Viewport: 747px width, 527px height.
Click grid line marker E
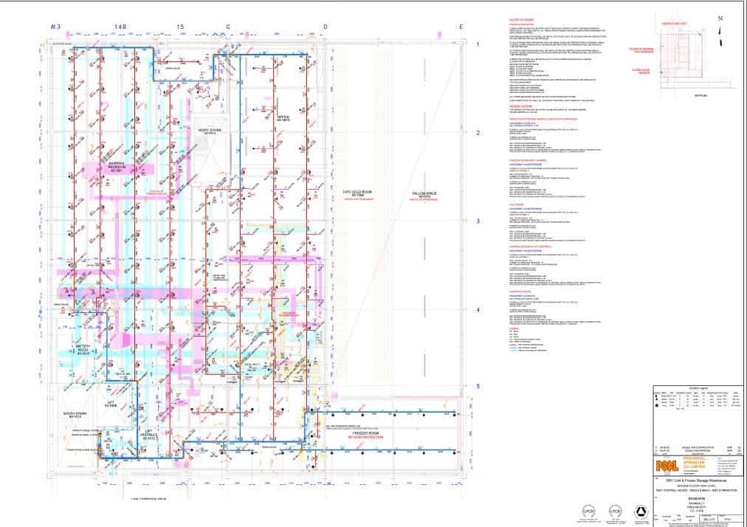pos(461,27)
